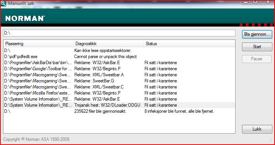Select diagnosis 'Reklame: XML/Sweetbar.A'
The width and height of the screenshot is (275, 145).
(99, 75)
